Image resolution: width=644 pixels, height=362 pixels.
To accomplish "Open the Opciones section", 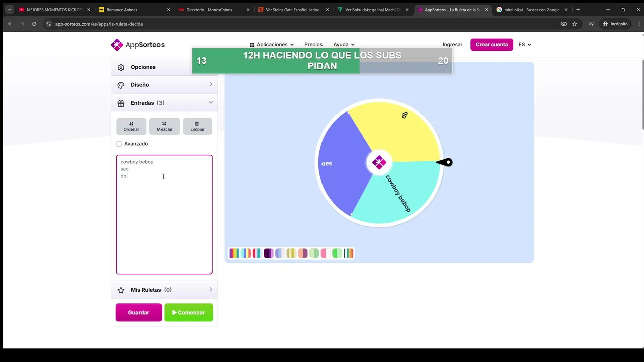I will pyautogui.click(x=164, y=67).
